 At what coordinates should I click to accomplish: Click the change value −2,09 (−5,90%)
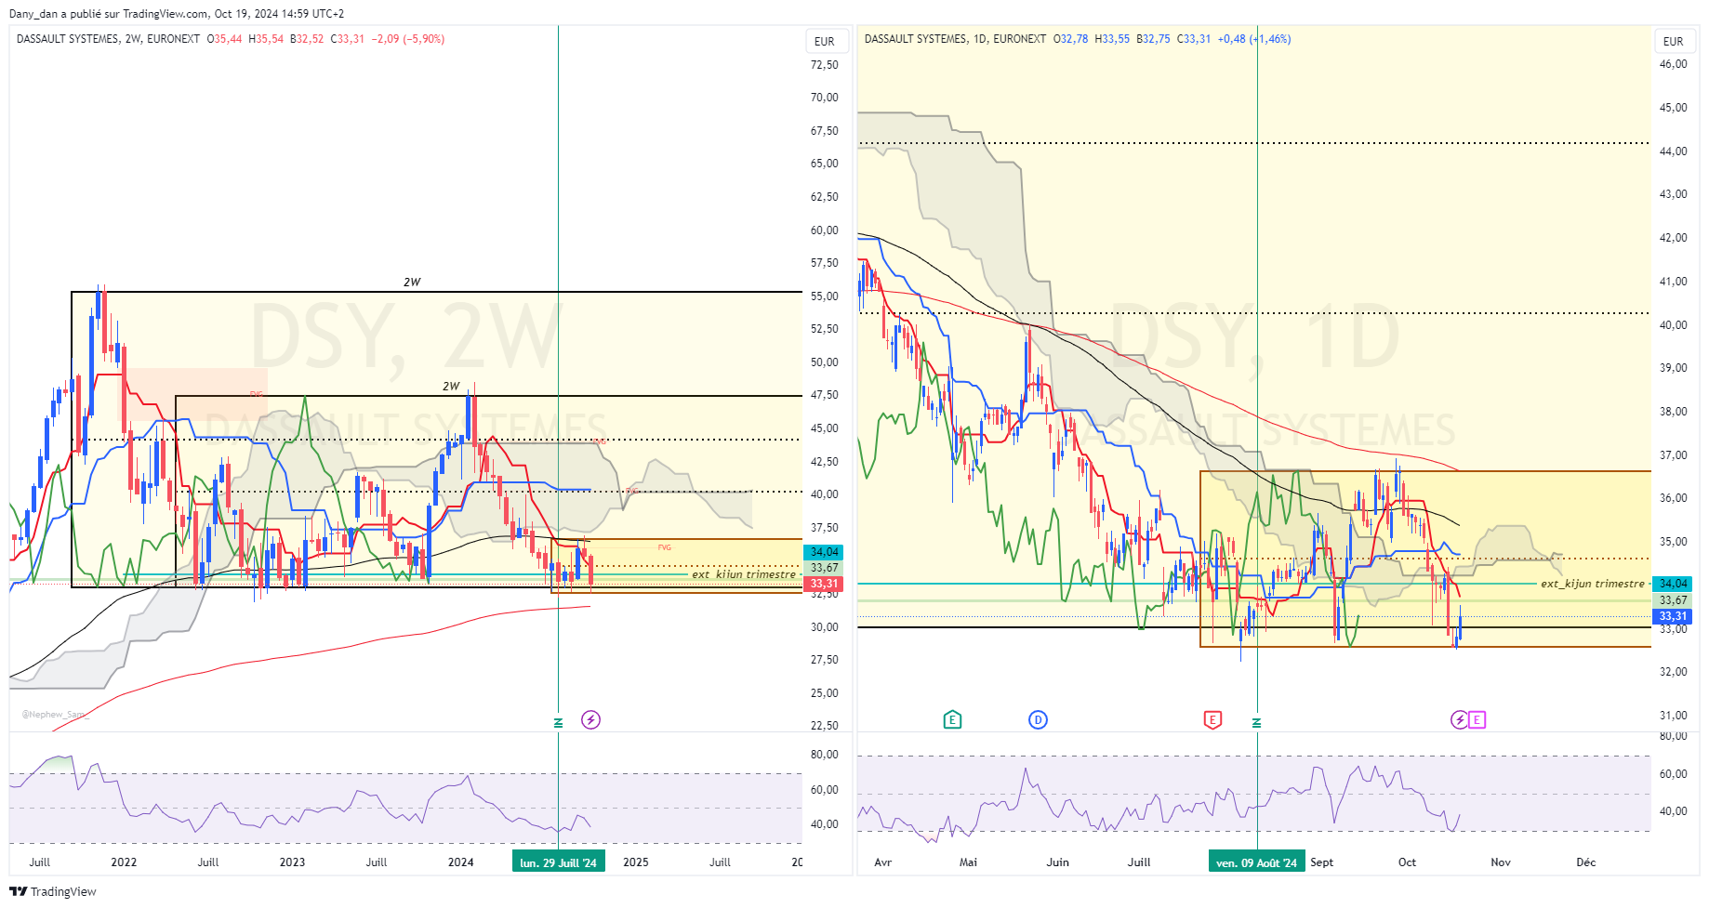408,39
